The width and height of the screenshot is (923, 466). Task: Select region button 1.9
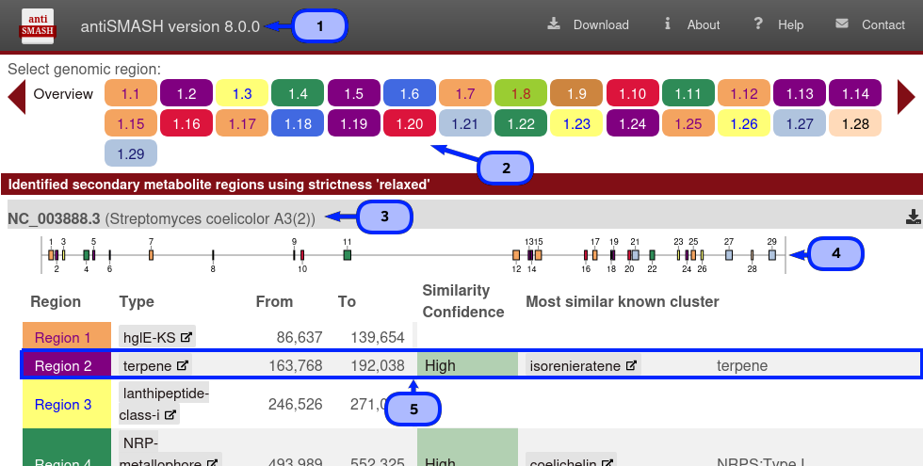576,93
